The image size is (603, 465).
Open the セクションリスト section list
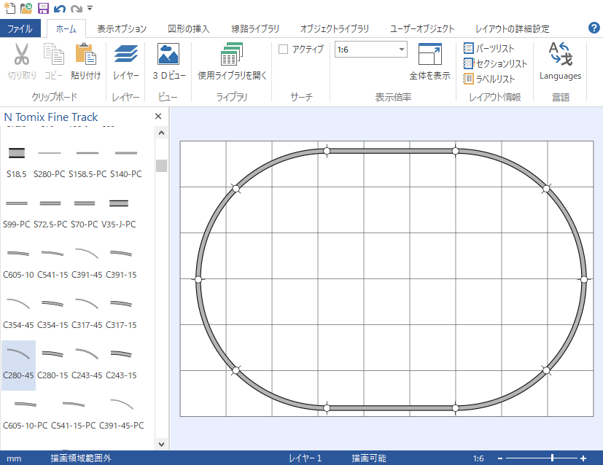[495, 63]
